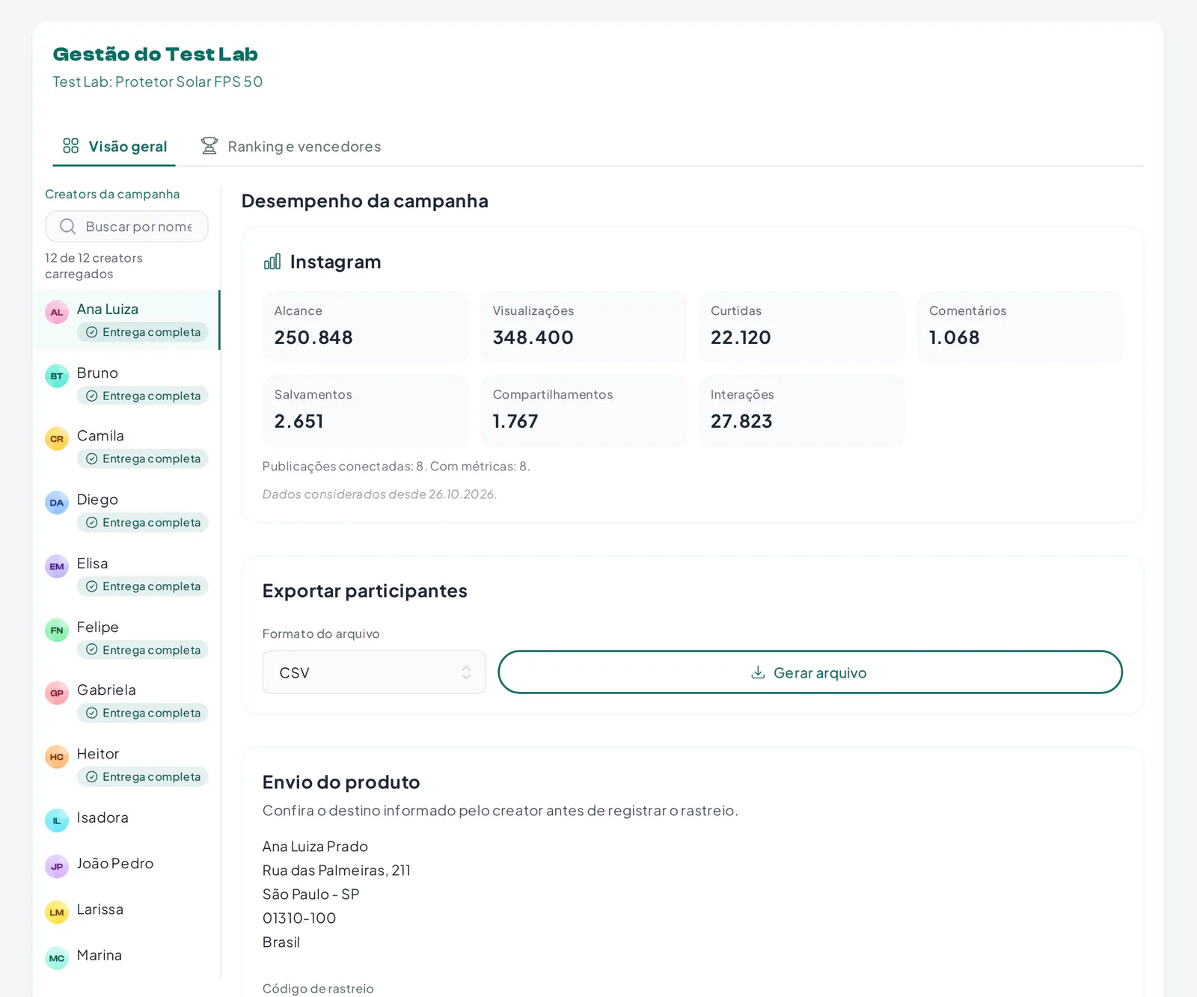Click the GP avatar for Gabriela
This screenshot has height=997, width=1197.
(57, 693)
